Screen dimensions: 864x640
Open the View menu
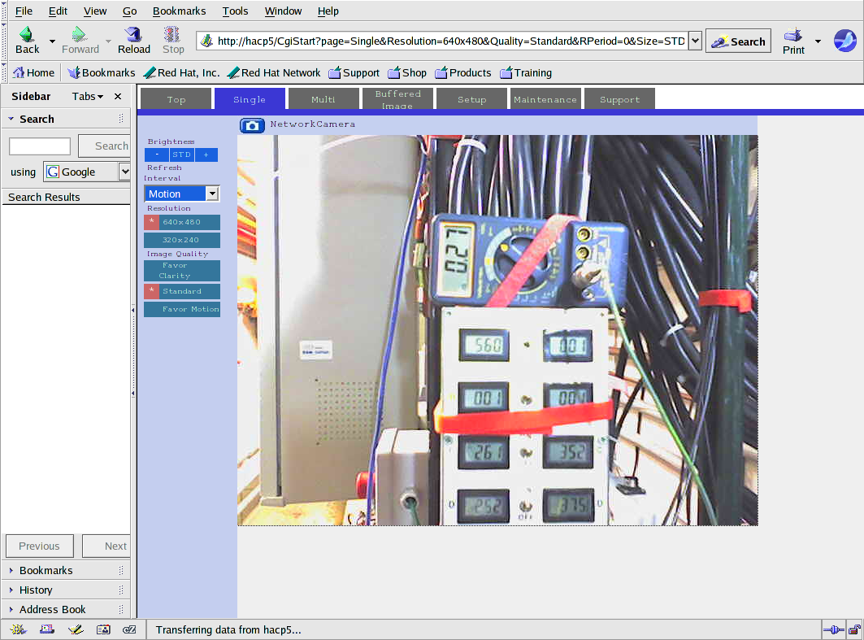(95, 11)
